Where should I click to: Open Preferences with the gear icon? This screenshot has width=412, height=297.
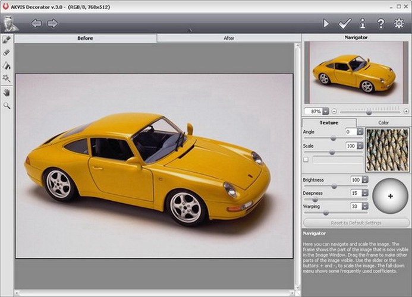click(x=399, y=24)
